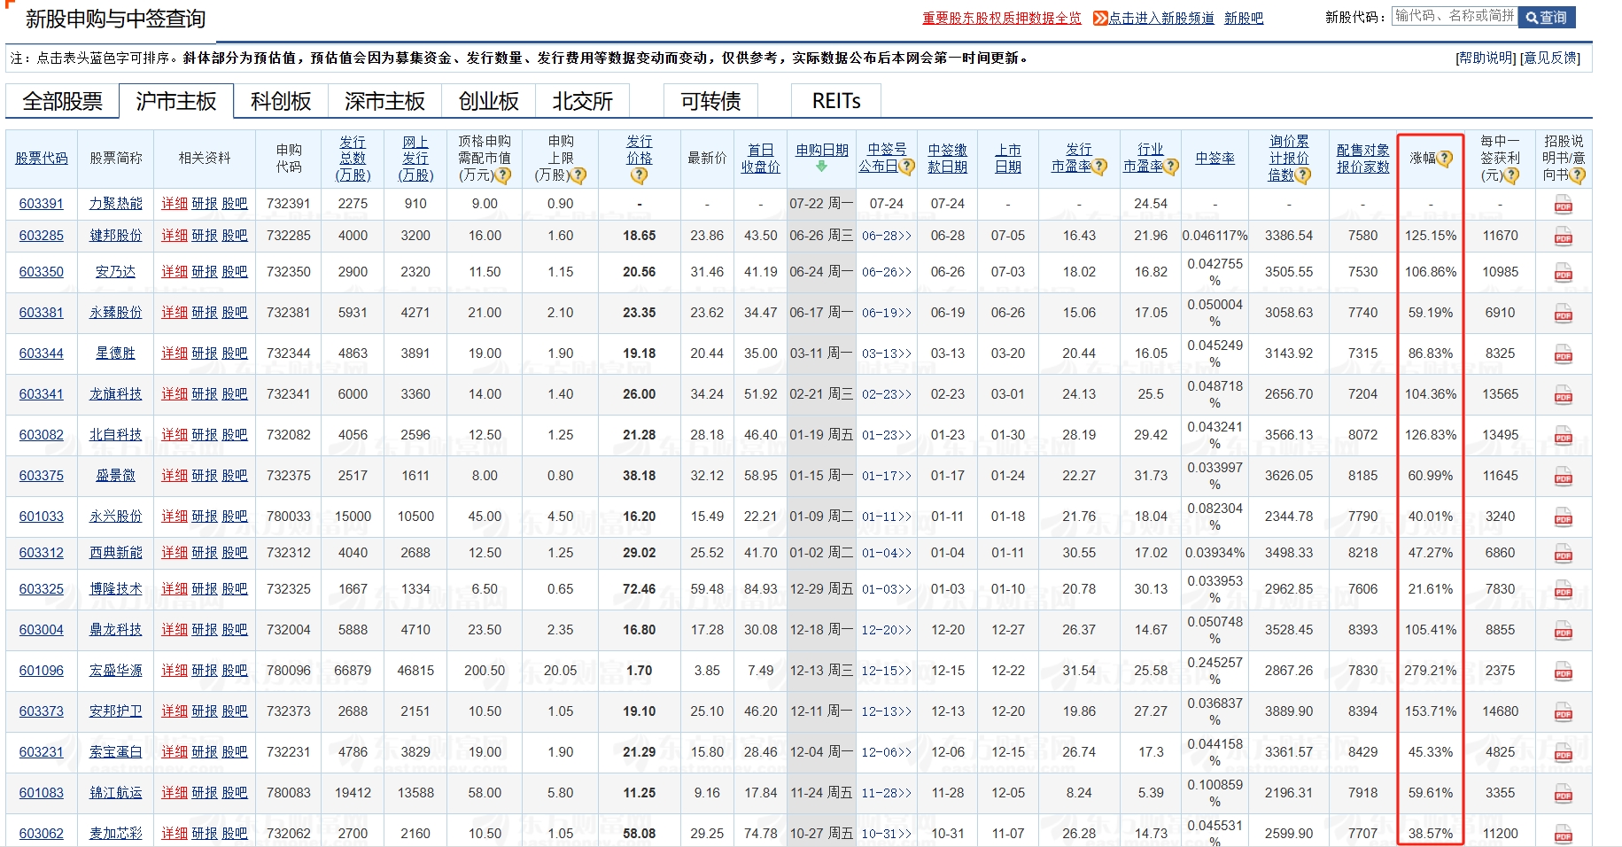The width and height of the screenshot is (1622, 847).
Task: Click help icon beside 涨幅 column header
Action: pos(1445,159)
